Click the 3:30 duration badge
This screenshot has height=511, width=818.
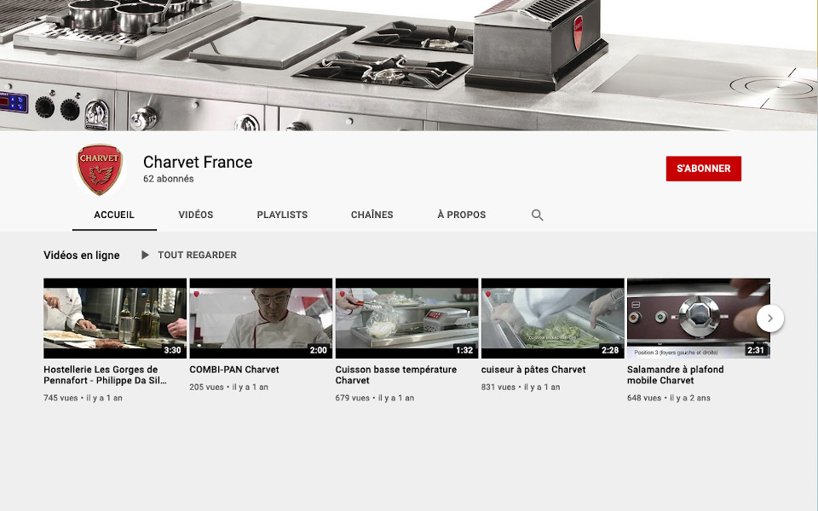pyautogui.click(x=173, y=350)
